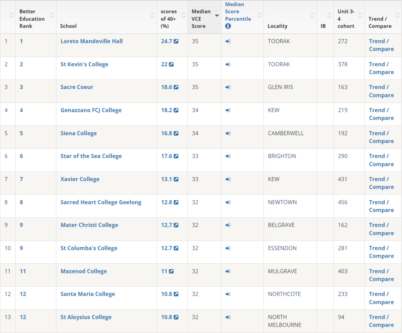Sort table by School column arrows
The image size is (402, 333).
tap(152, 15)
